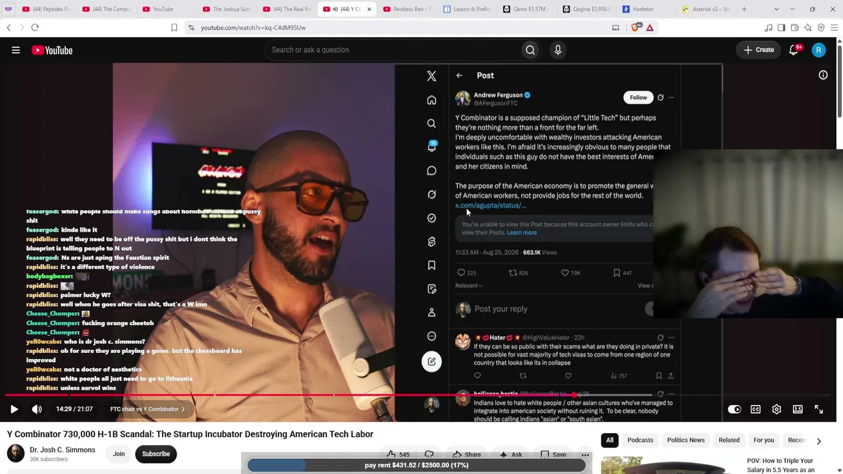Select the For you filter chip
This screenshot has width=843, height=474.
coord(764,440)
